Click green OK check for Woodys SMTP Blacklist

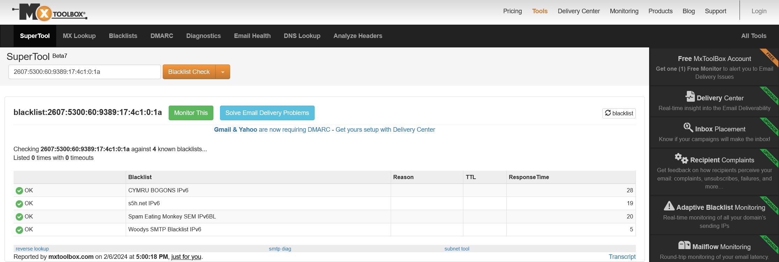(x=19, y=230)
